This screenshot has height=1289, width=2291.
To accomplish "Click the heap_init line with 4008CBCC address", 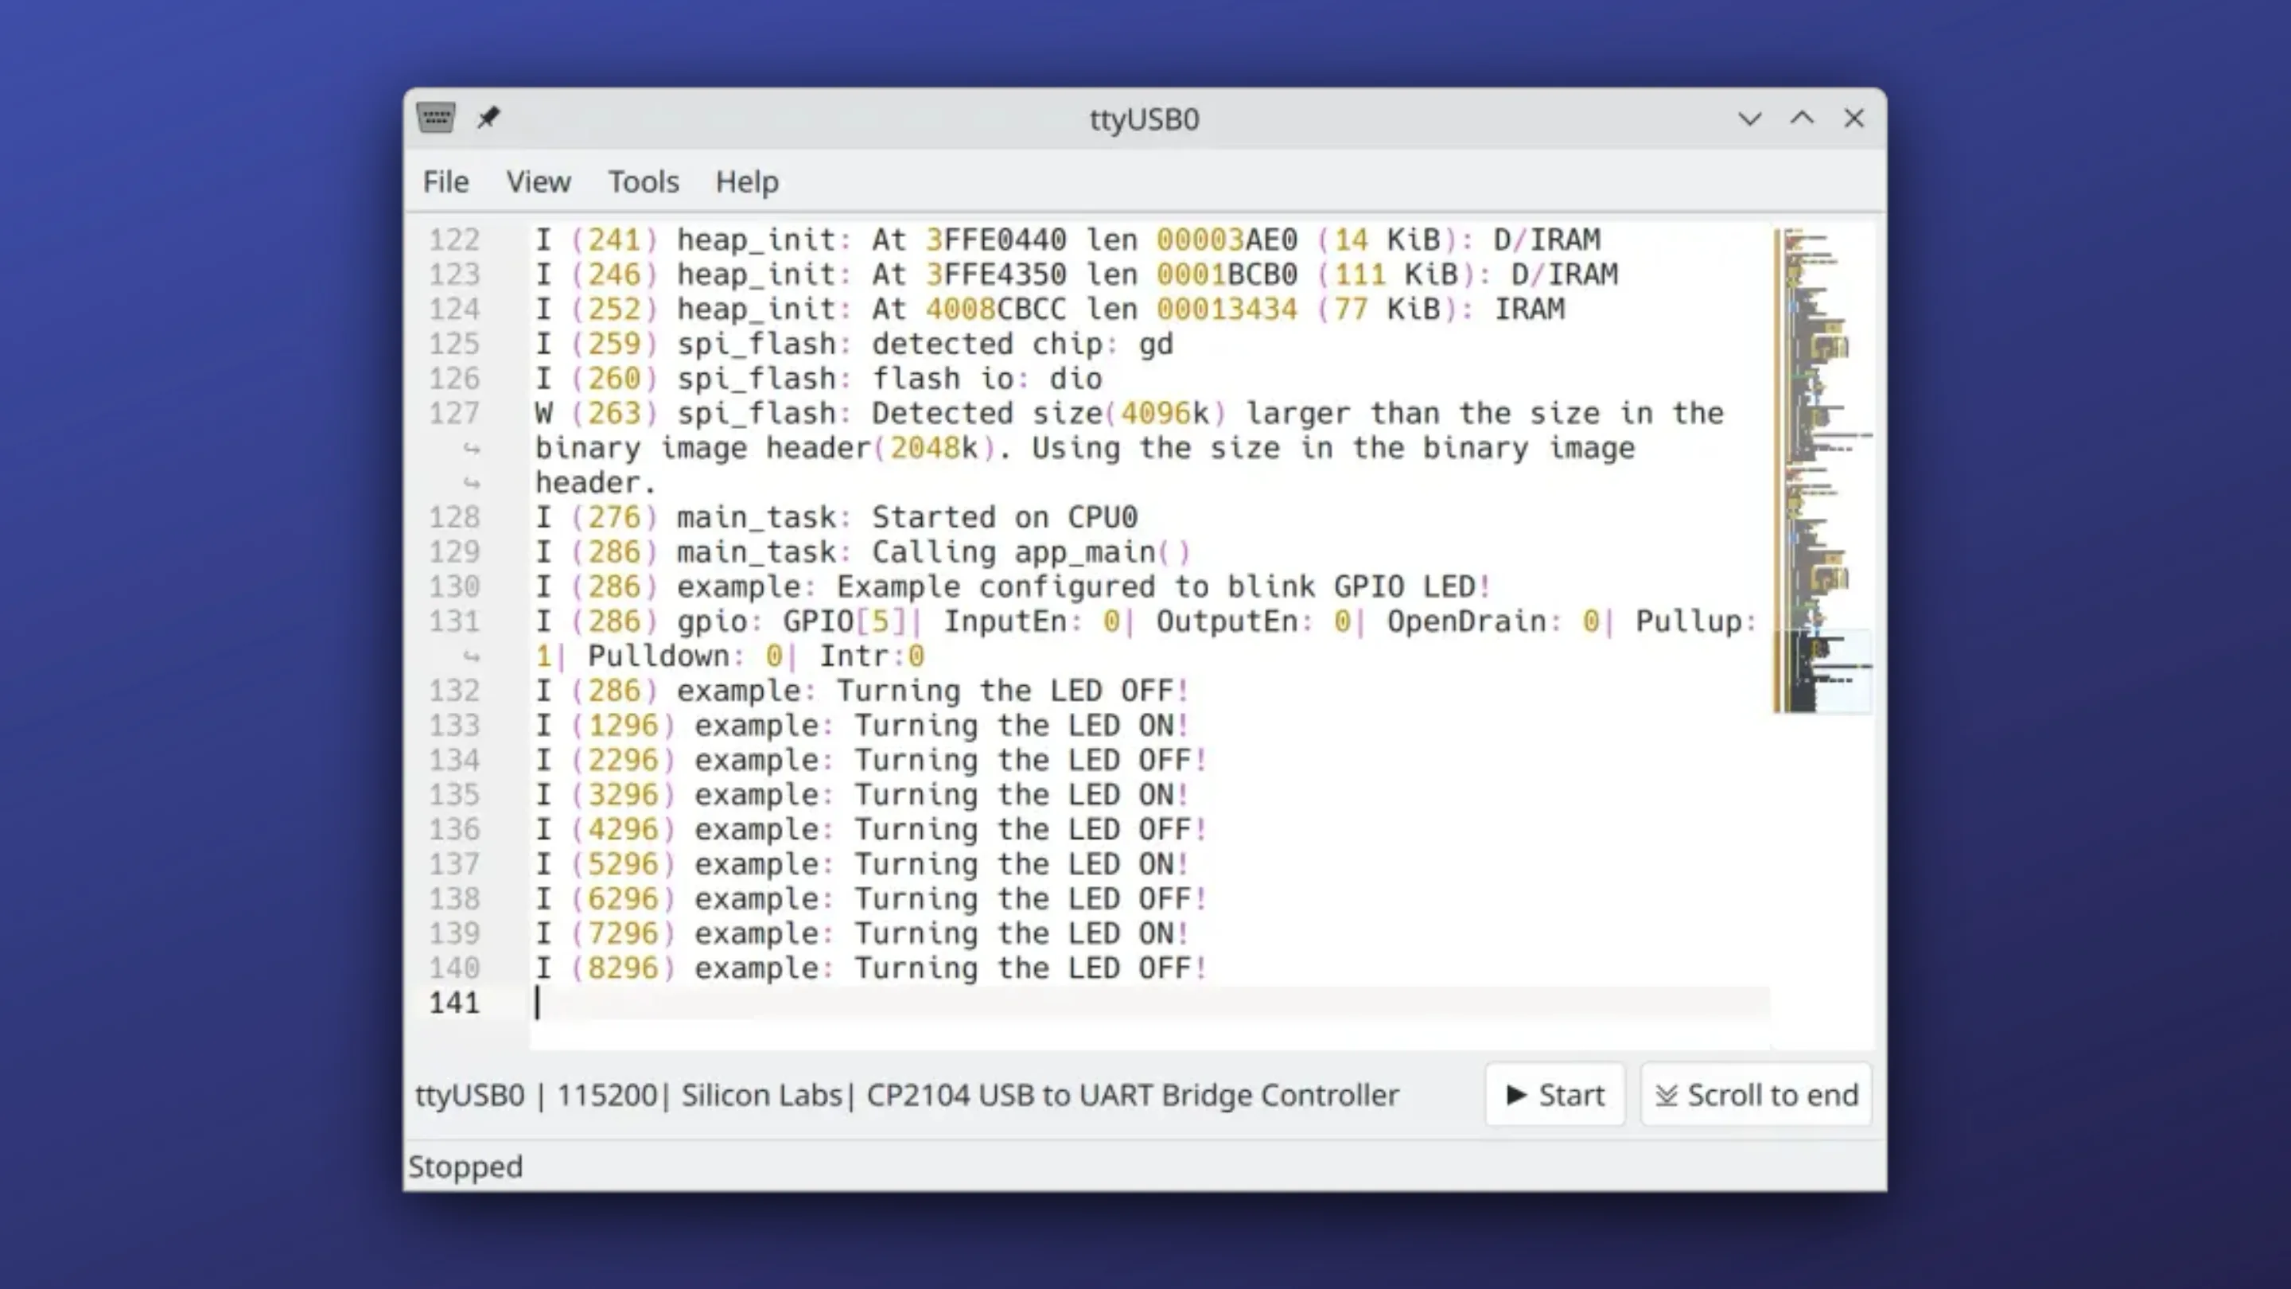I will pos(1049,309).
